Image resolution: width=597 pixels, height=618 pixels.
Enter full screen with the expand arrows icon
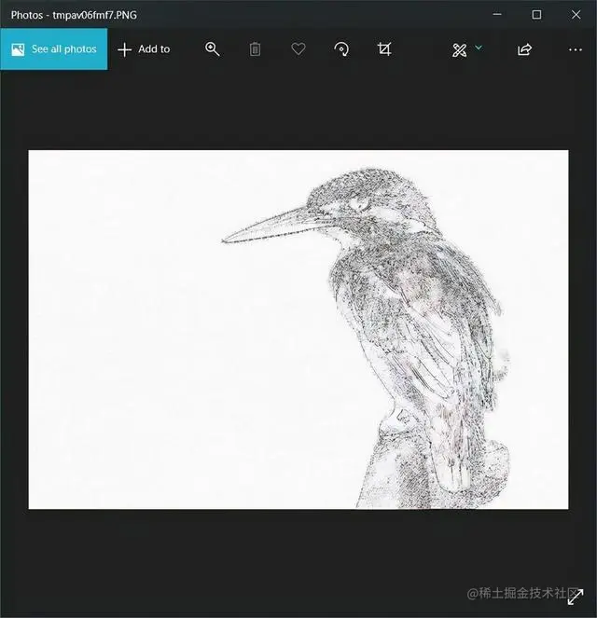point(576,597)
